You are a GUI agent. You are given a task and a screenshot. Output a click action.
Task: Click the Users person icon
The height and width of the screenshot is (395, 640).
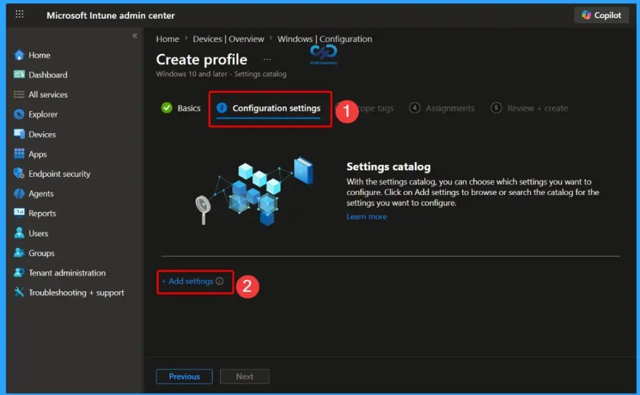[19, 233]
